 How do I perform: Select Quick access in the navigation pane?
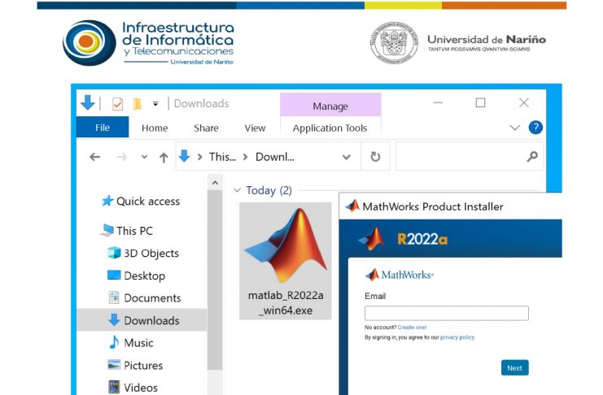point(141,202)
